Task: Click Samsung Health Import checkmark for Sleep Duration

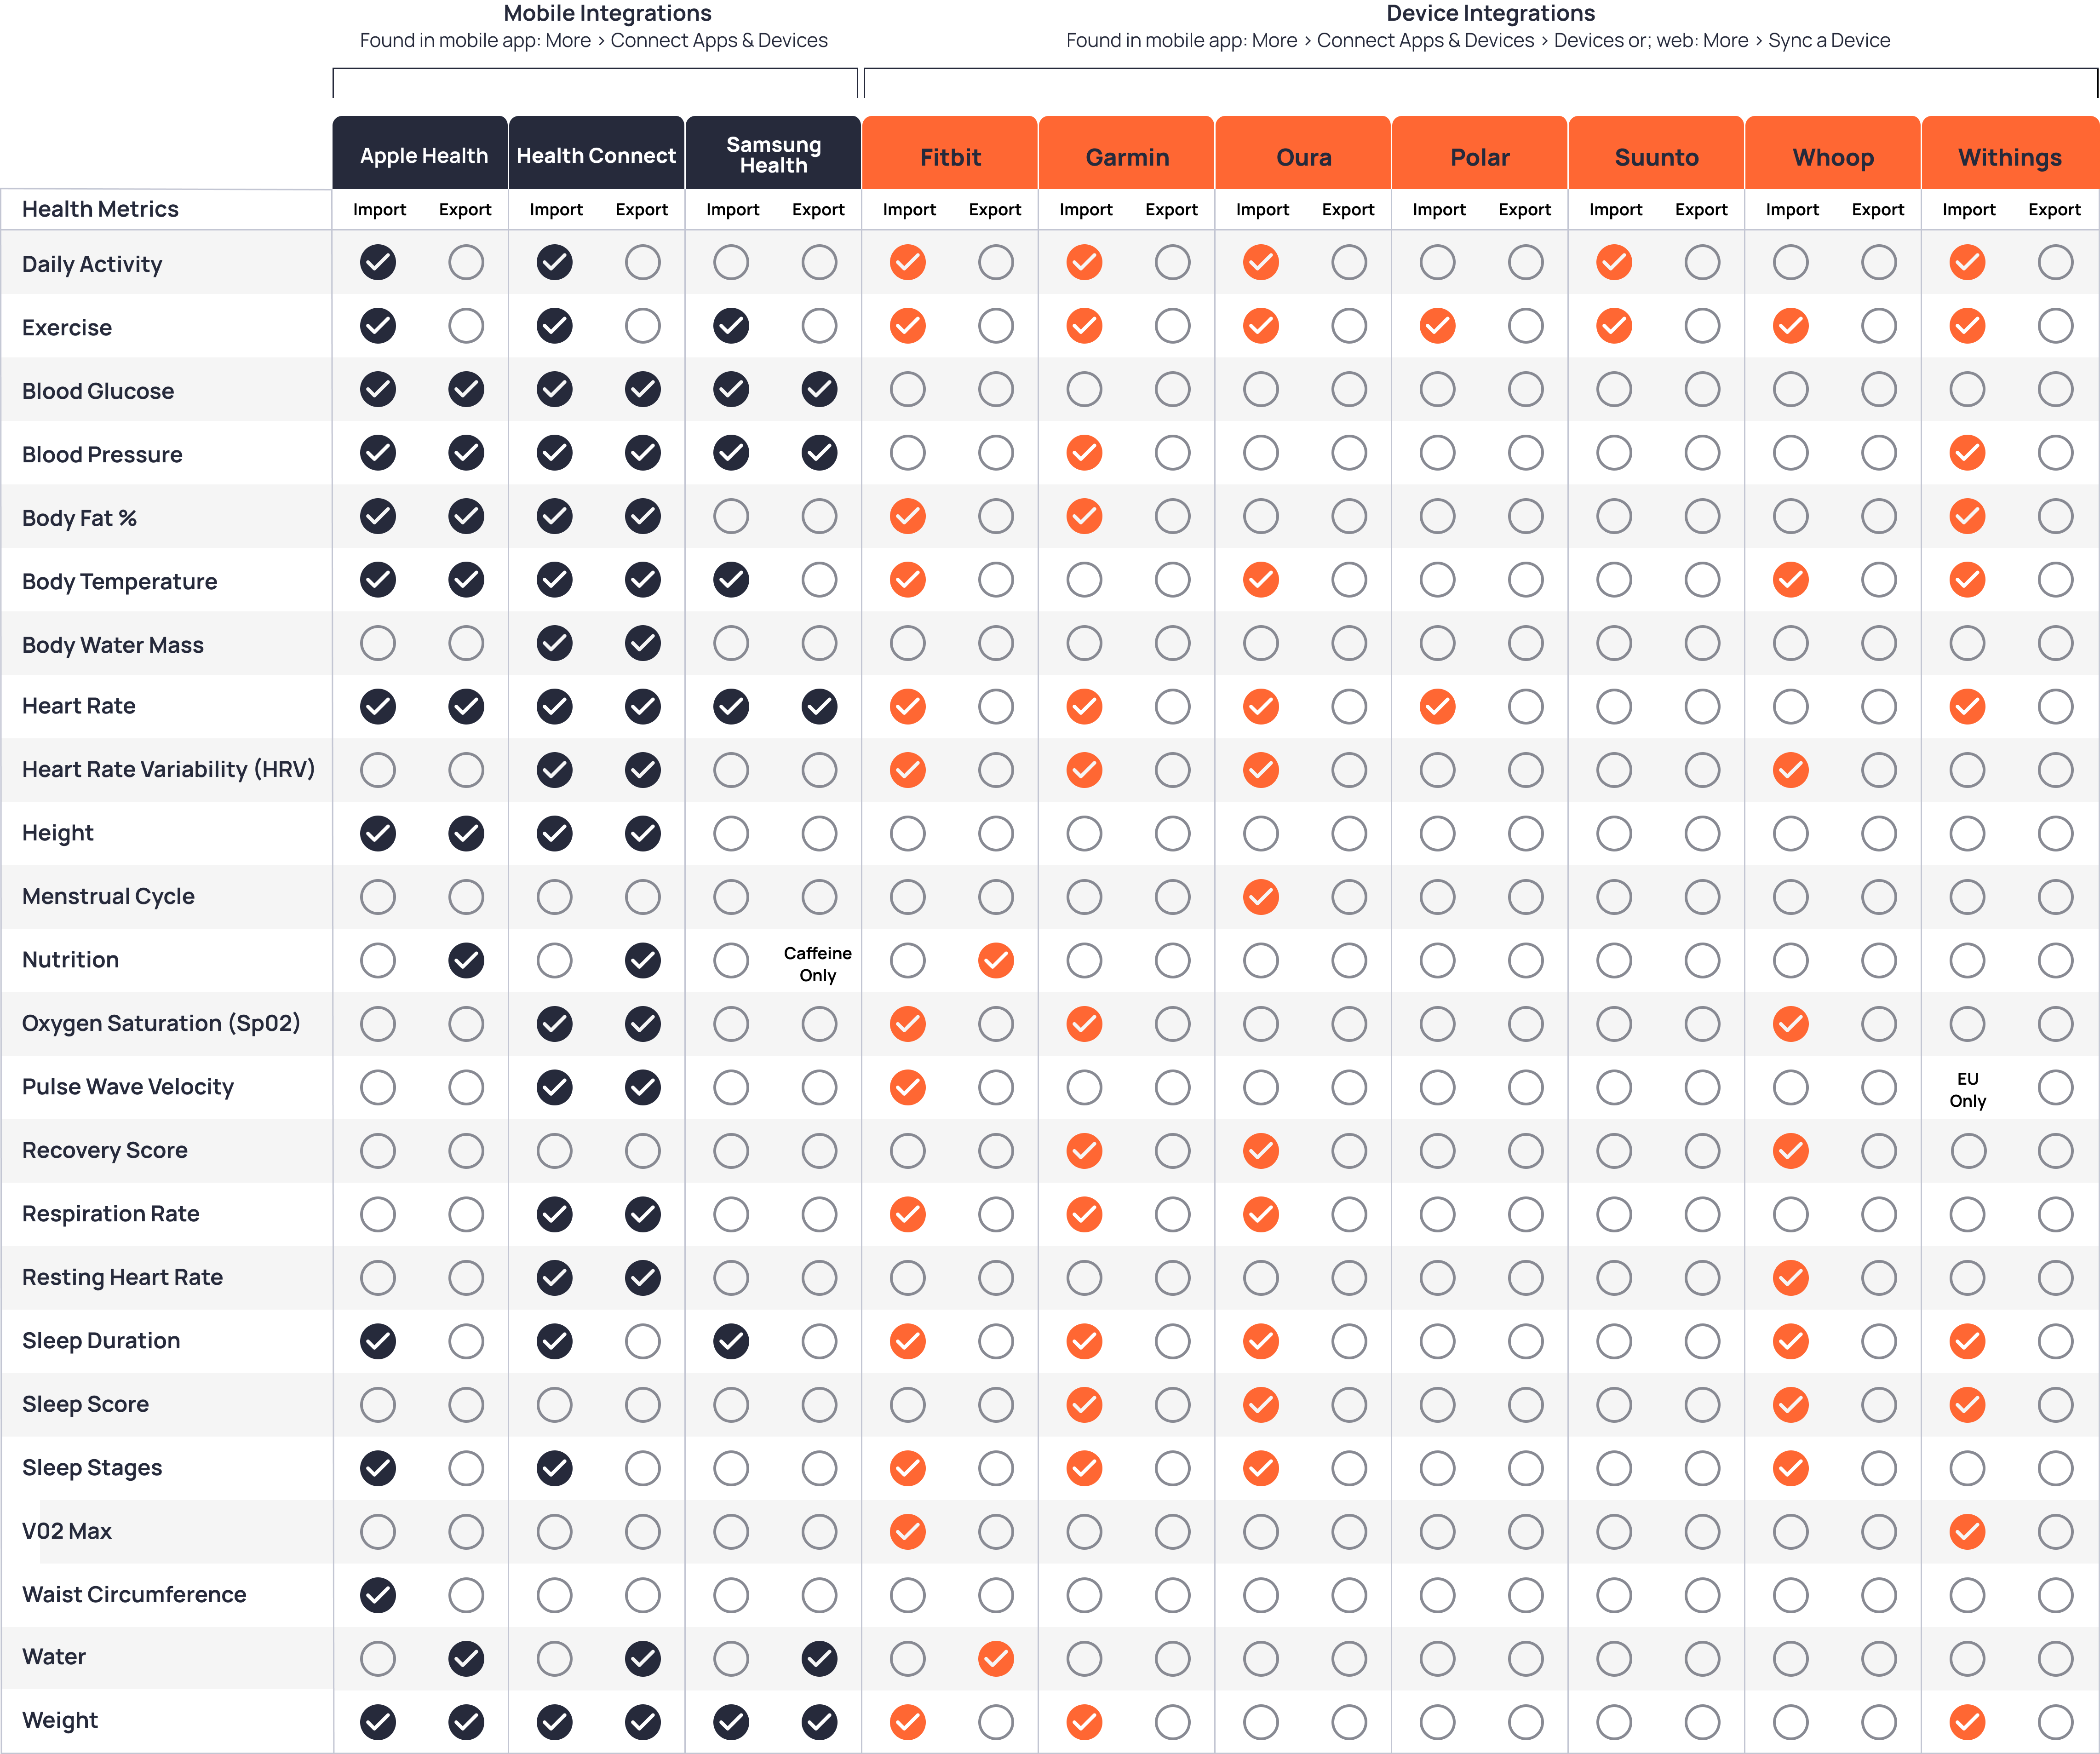Action: click(x=731, y=1342)
